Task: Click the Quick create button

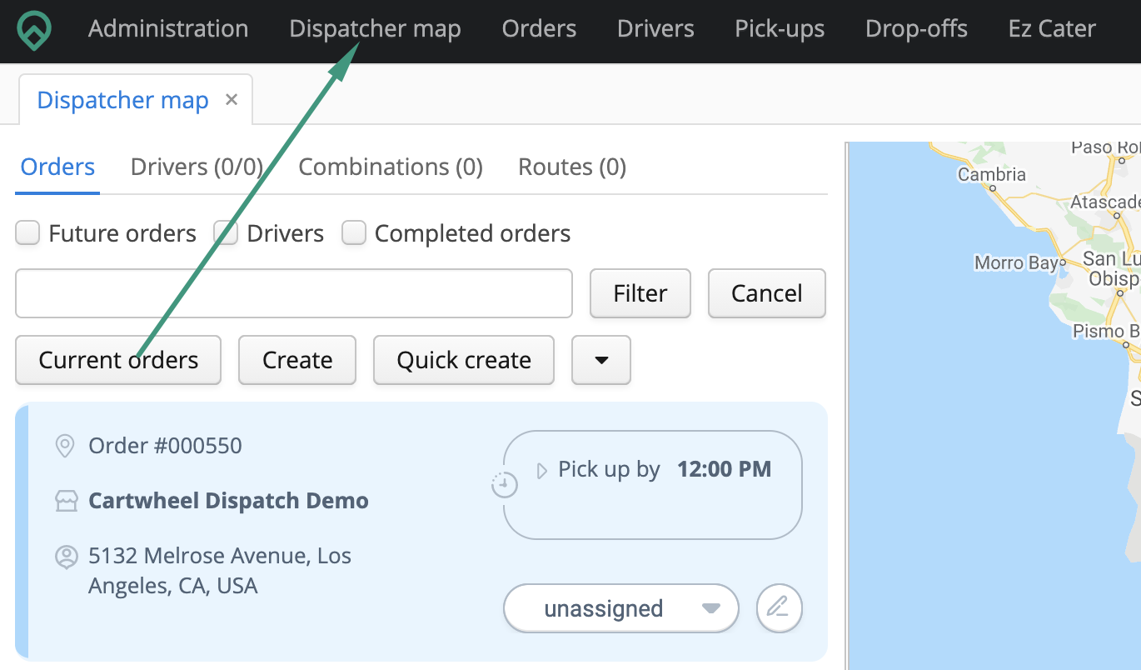Action: tap(463, 360)
